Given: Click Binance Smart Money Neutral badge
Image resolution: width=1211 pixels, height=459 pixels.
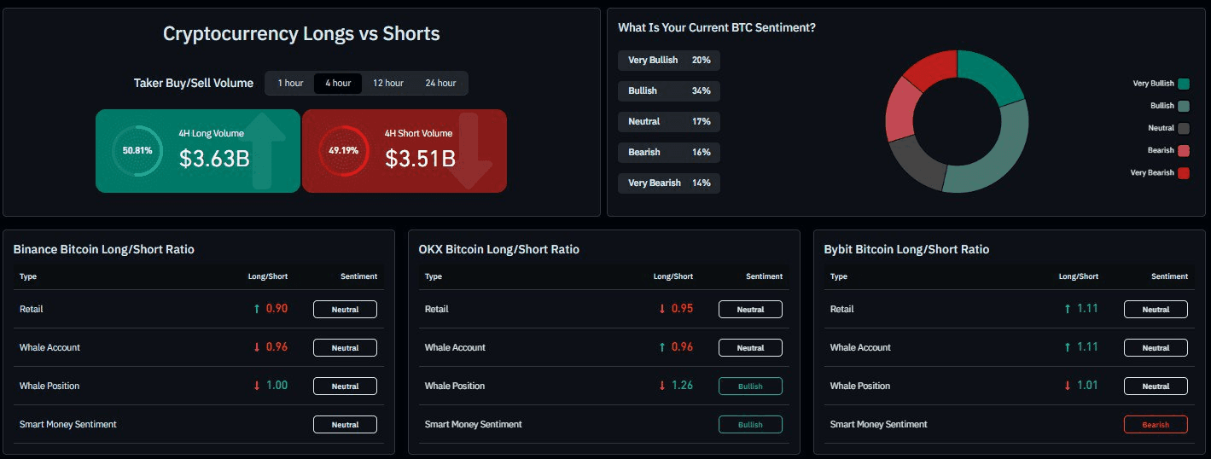Looking at the screenshot, I should (x=345, y=425).
